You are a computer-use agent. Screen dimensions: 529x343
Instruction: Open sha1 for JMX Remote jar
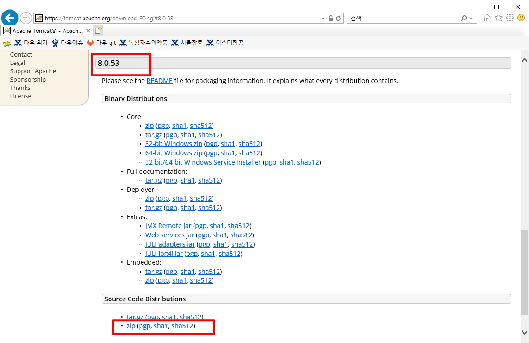[217, 226]
